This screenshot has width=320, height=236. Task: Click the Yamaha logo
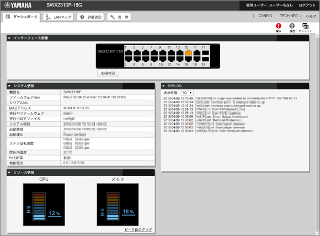[x=18, y=6]
